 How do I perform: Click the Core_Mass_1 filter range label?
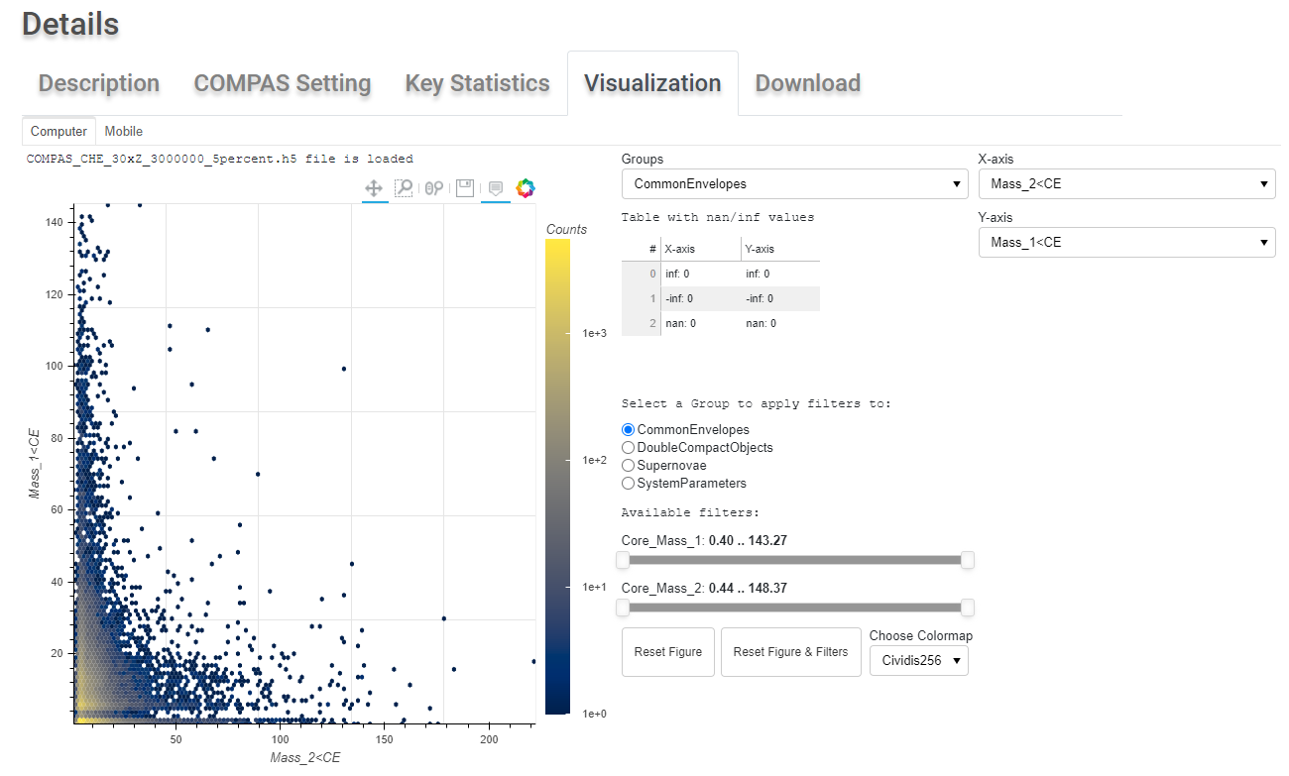(703, 541)
